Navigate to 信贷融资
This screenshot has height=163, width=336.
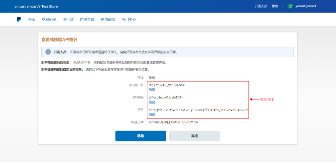click(x=108, y=20)
